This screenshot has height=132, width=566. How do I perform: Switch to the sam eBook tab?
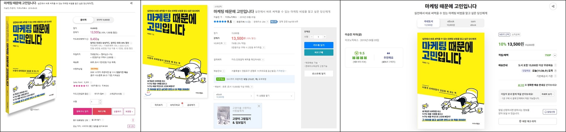click(473, 23)
